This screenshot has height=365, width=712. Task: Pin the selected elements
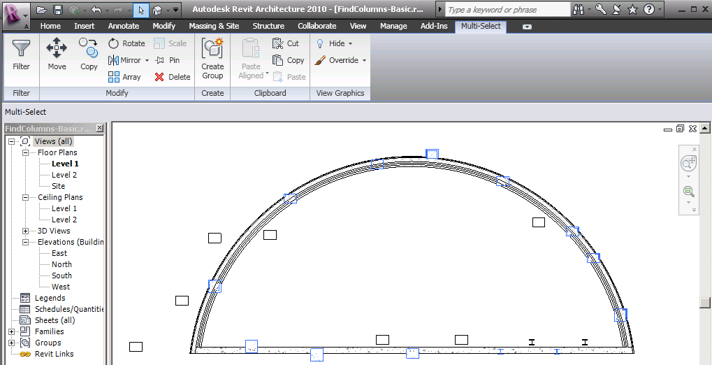(167, 60)
